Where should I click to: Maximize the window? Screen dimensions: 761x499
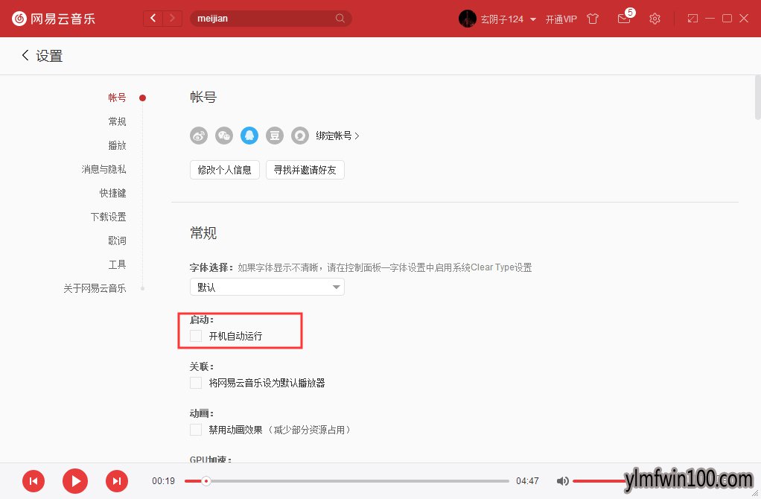[x=727, y=19]
